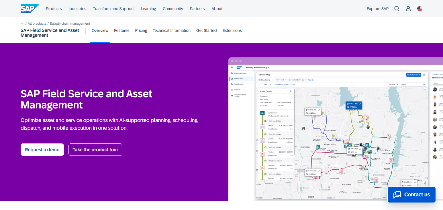
Task: Click the hamburger menu in the product screenshot
Action: [x=232, y=67]
